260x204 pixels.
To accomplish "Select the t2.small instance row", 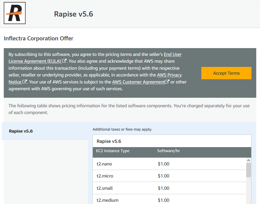I will 105,188.
